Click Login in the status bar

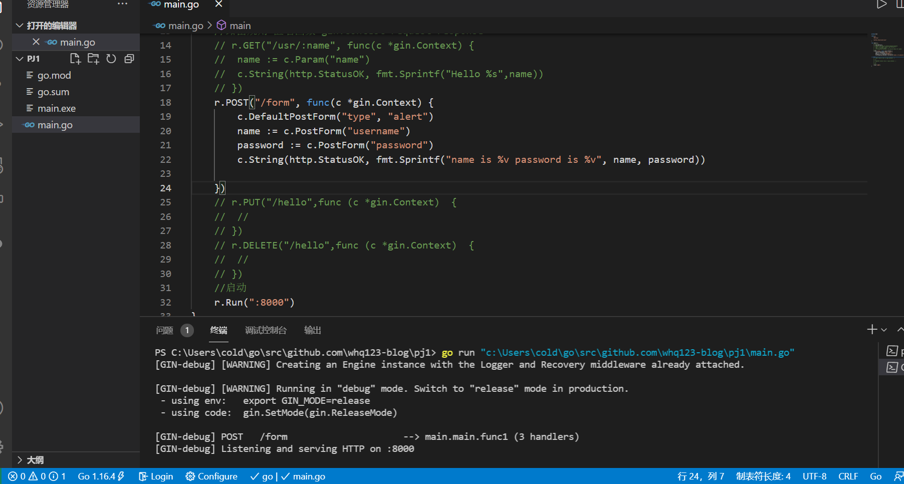pos(156,476)
